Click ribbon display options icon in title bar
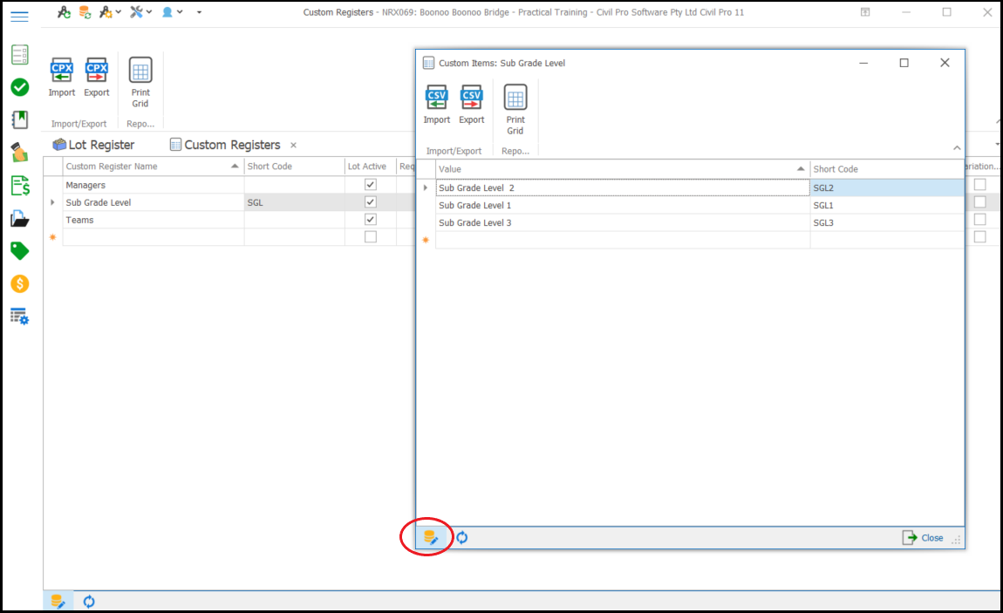This screenshot has width=1003, height=613. point(865,12)
